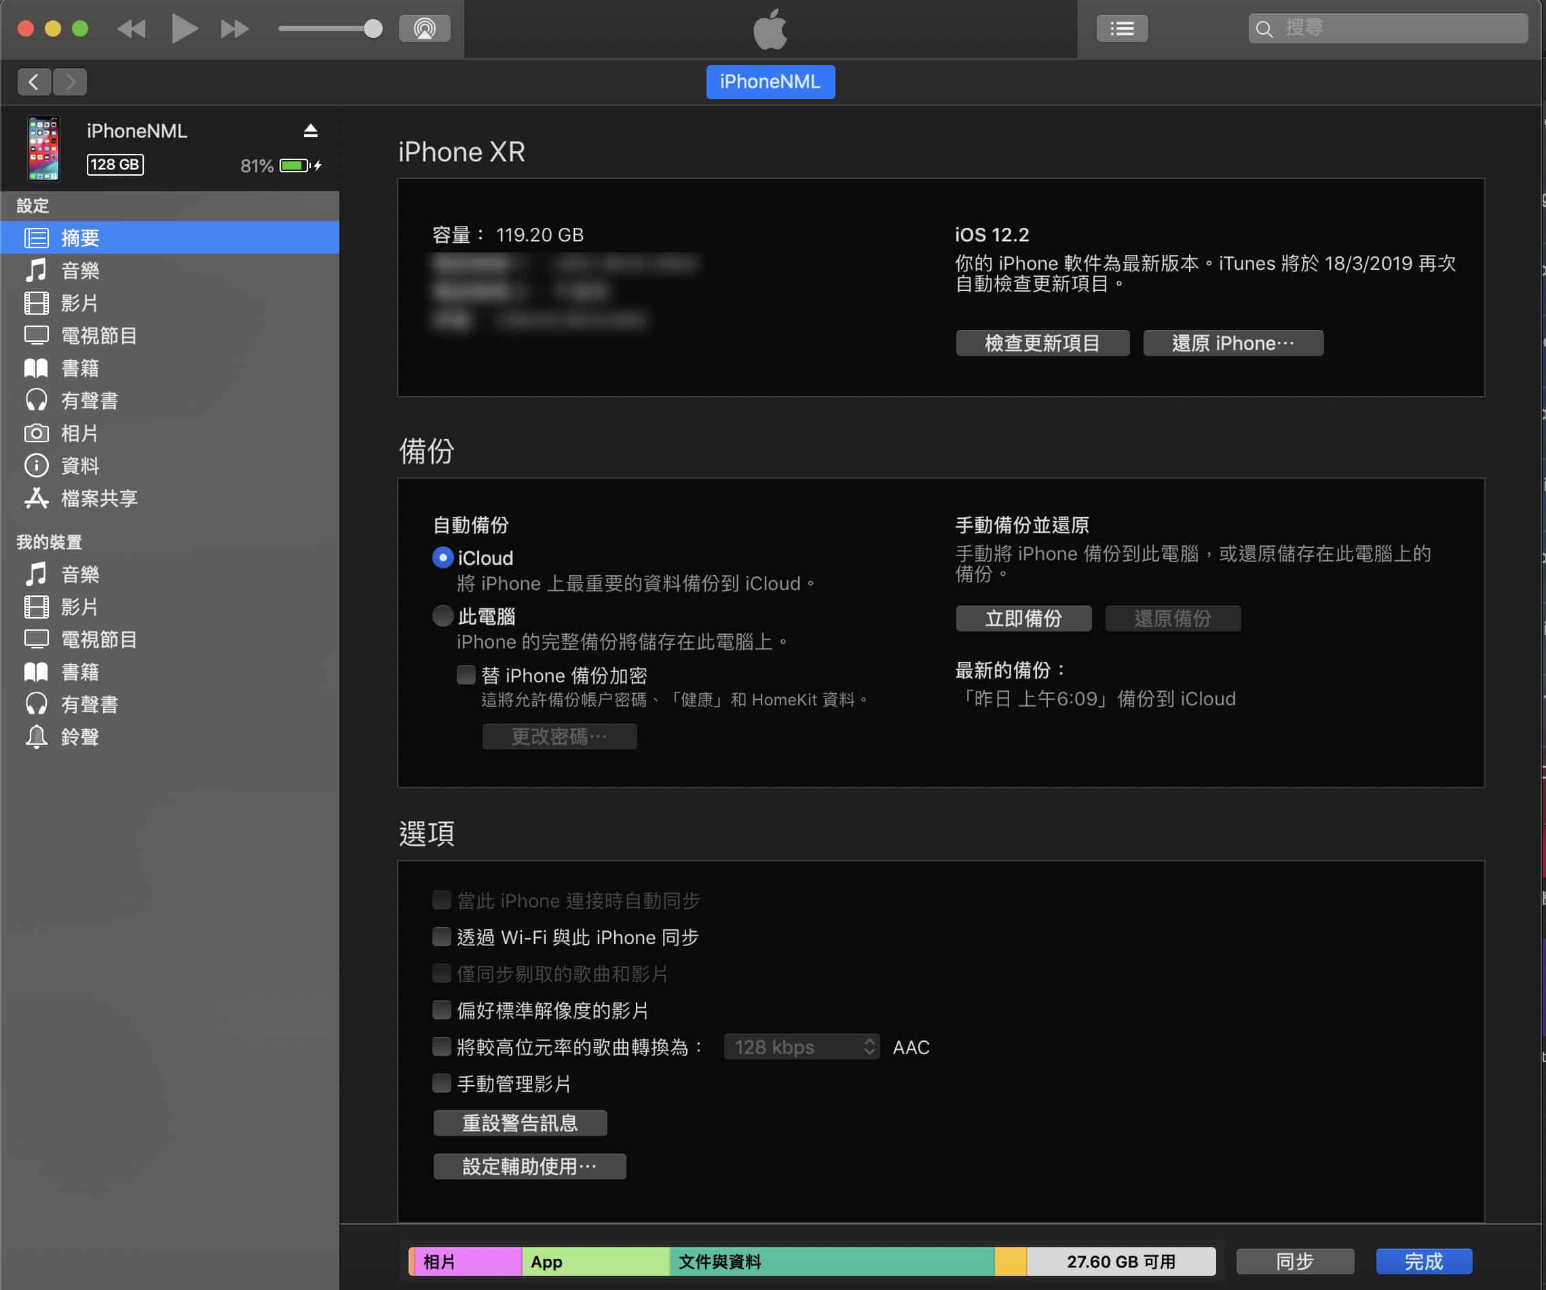This screenshot has width=1546, height=1290.
Task: Enable 將較高位元率的歌曲轉換為 checkbox
Action: click(x=442, y=1047)
